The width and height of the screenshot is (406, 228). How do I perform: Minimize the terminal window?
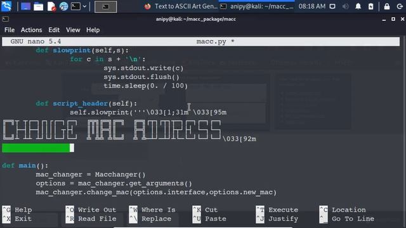coord(384,20)
